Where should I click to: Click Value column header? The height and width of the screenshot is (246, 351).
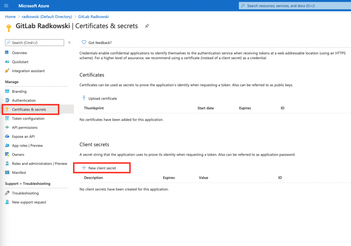tap(204, 178)
